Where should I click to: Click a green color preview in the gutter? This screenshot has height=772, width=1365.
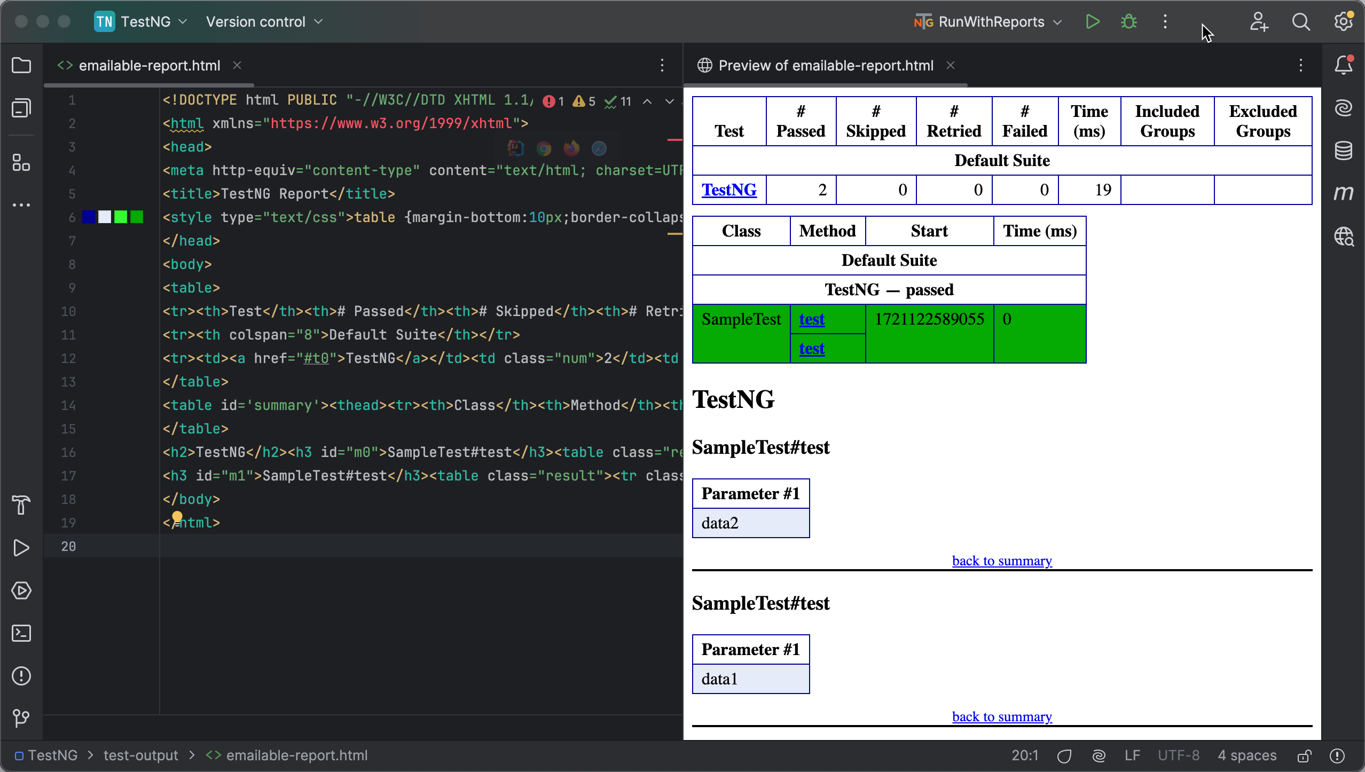click(x=121, y=217)
